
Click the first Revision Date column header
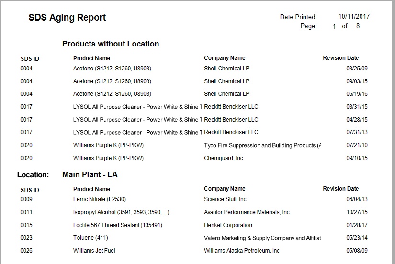341,58
